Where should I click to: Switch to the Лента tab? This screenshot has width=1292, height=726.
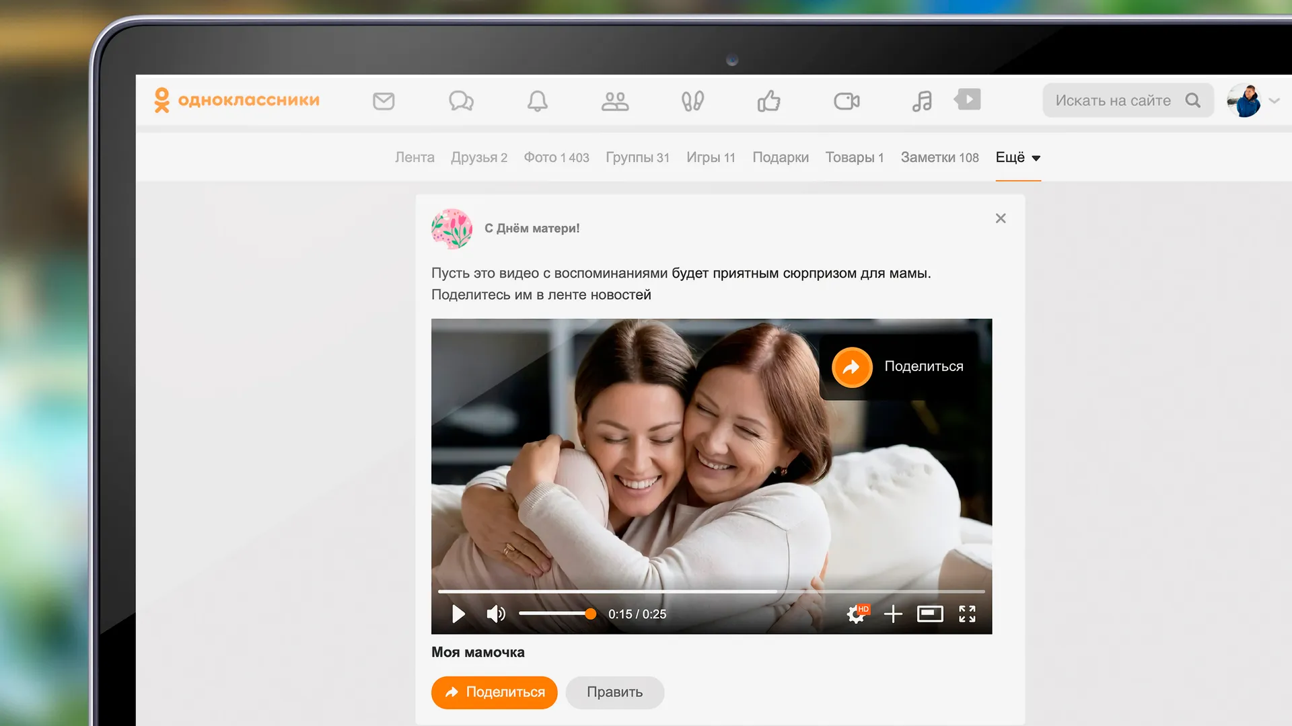pos(415,157)
